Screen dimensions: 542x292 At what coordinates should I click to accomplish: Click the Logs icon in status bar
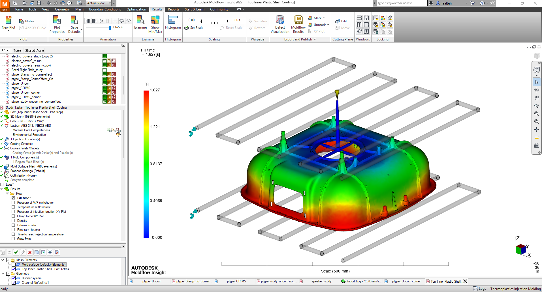pos(480,289)
